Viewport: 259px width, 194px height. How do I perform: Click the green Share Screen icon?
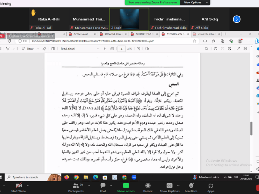[x=126, y=185]
